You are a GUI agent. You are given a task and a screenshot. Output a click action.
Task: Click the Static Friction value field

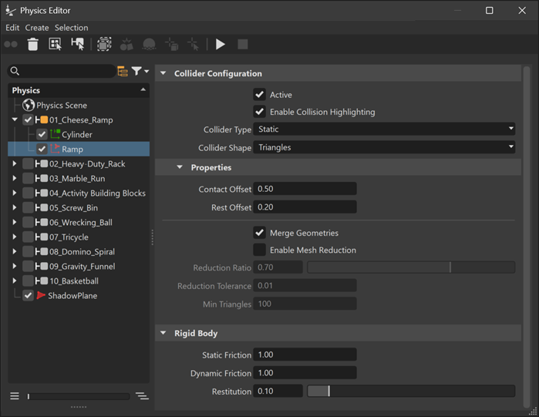click(x=305, y=355)
